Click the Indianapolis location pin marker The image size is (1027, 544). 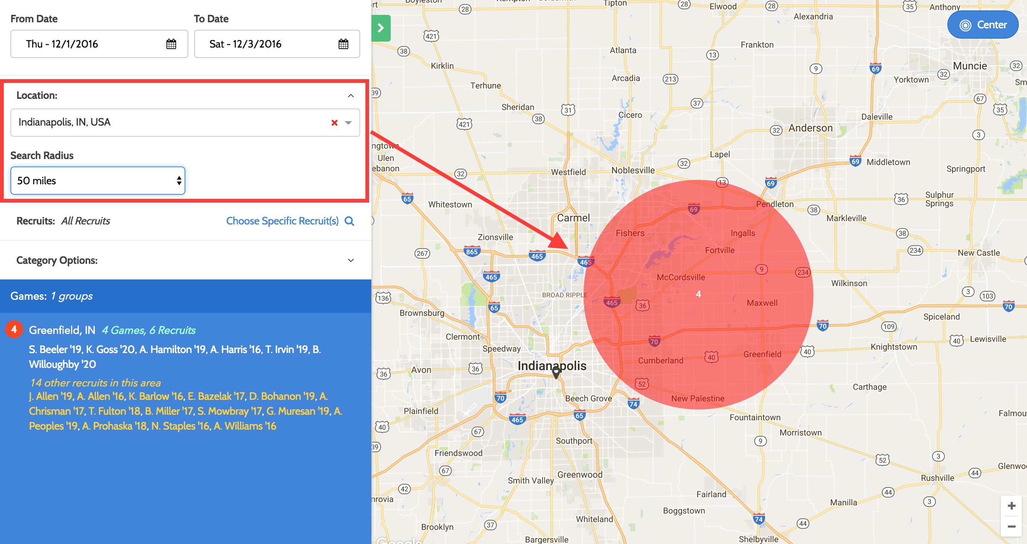point(556,372)
